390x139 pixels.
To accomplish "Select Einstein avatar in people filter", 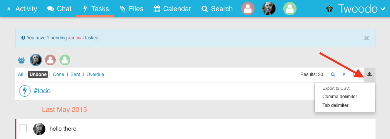I will point(36,60).
